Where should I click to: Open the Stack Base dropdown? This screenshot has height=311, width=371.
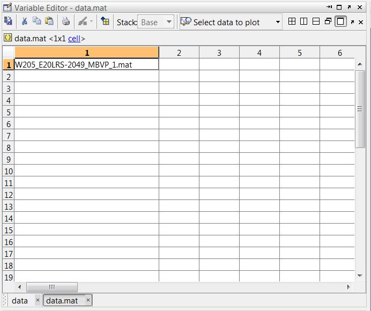[x=155, y=22]
